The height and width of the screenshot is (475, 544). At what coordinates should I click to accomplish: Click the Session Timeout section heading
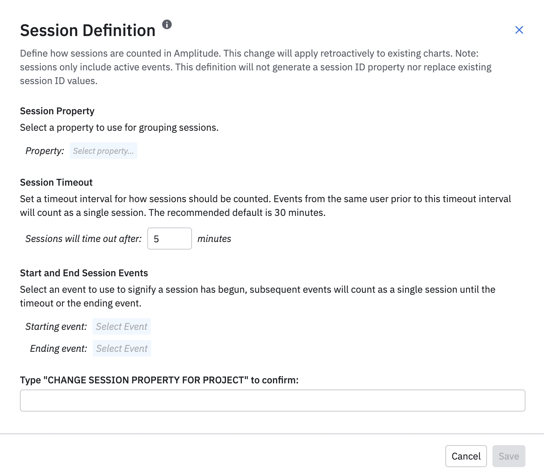(x=56, y=182)
